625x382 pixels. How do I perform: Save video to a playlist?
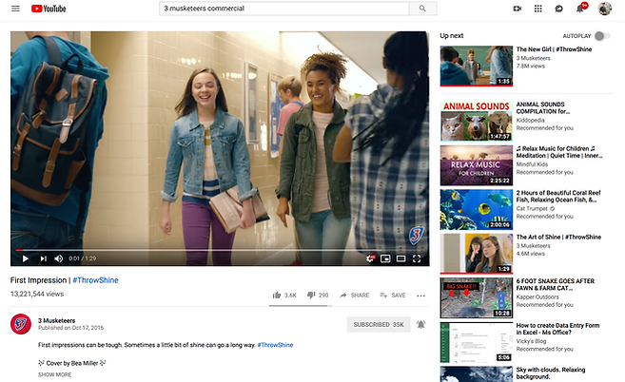click(x=393, y=296)
